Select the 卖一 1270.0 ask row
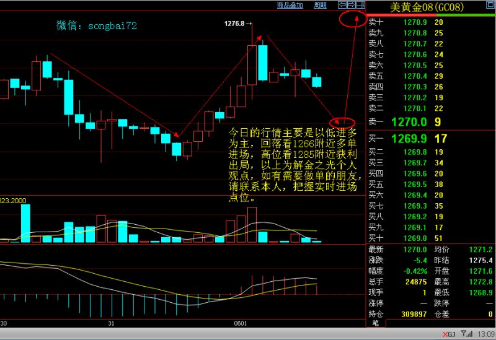Image resolution: width=496 pixels, height=340 pixels. (x=431, y=122)
